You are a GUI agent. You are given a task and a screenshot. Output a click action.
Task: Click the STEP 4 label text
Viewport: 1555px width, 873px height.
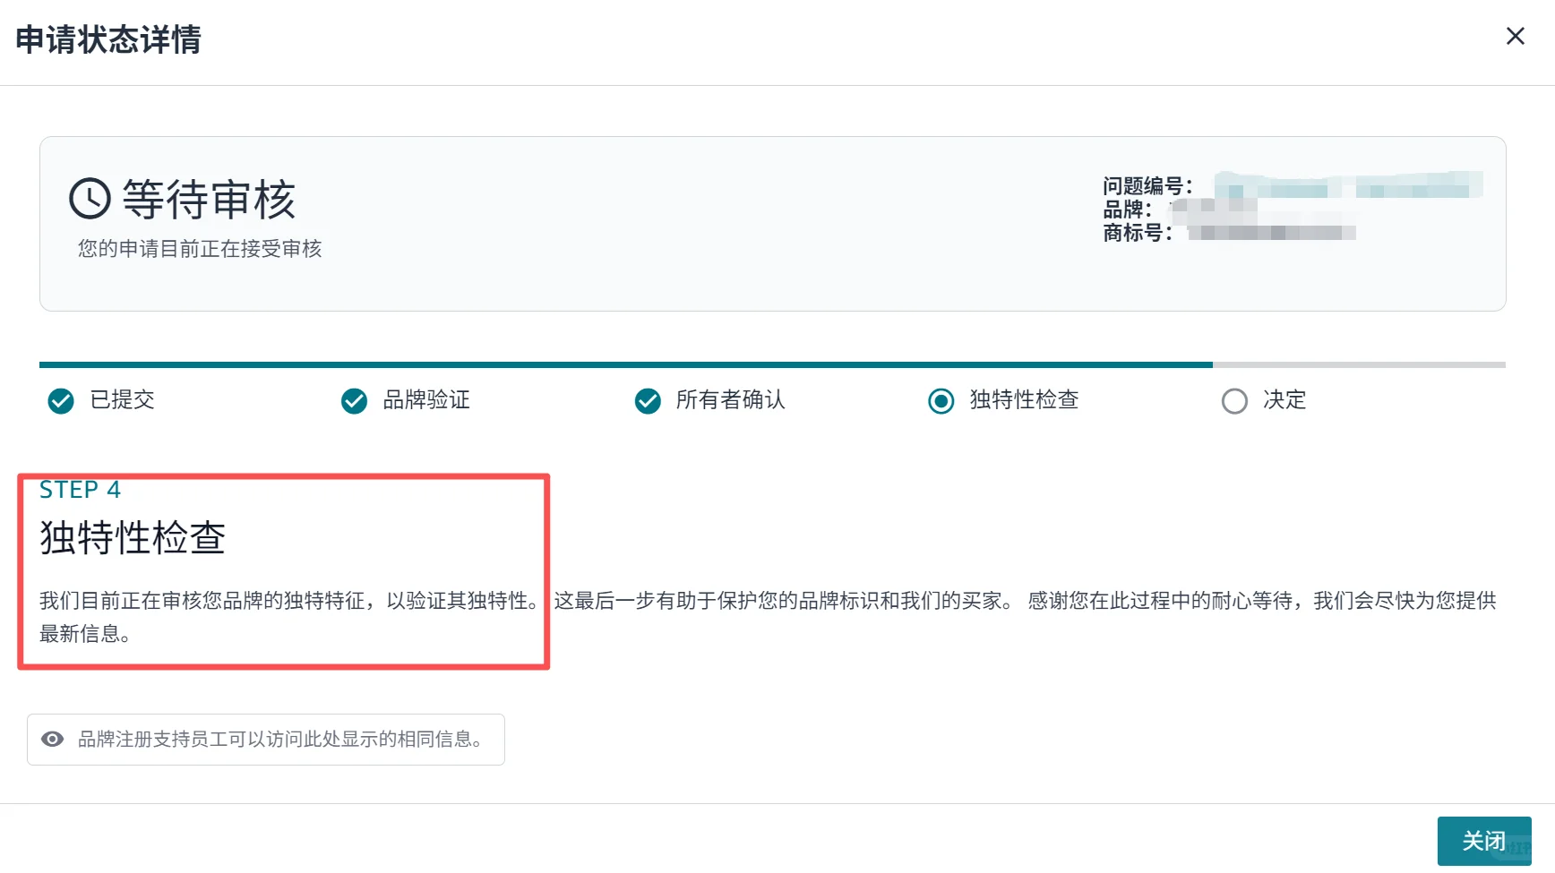tap(80, 490)
